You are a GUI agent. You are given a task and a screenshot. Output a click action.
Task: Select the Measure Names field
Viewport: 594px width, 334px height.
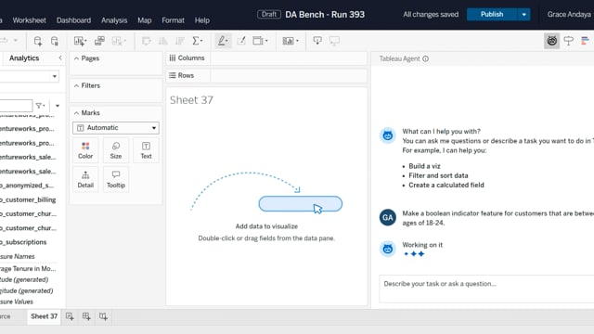18,256
